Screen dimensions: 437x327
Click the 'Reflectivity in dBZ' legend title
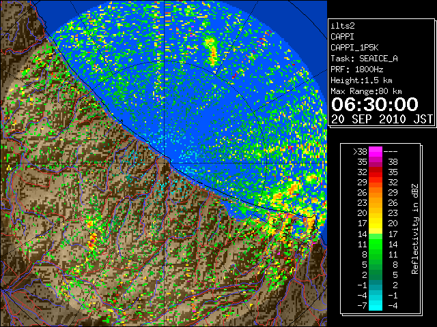pos(415,229)
